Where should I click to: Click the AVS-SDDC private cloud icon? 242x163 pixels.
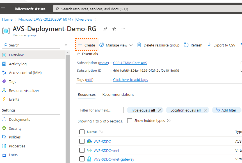pos(89,141)
